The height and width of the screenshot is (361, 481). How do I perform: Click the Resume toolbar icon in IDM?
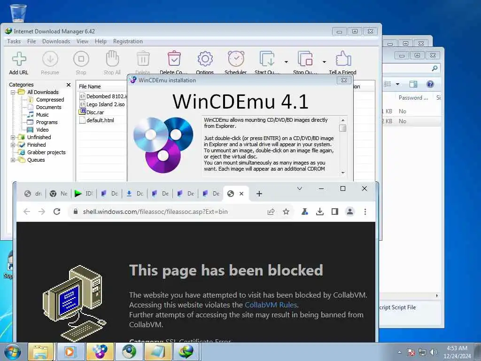tap(50, 59)
